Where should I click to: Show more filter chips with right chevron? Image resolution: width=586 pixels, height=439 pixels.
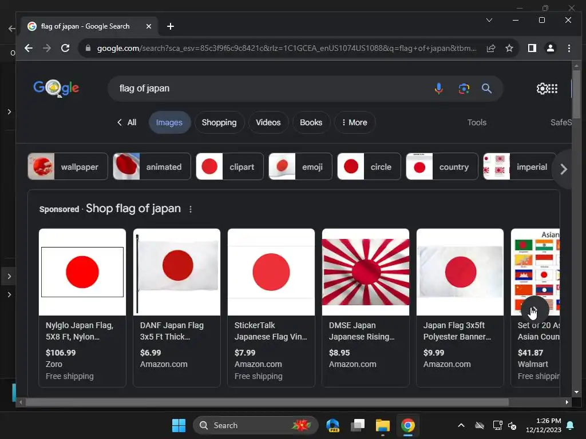[563, 169]
